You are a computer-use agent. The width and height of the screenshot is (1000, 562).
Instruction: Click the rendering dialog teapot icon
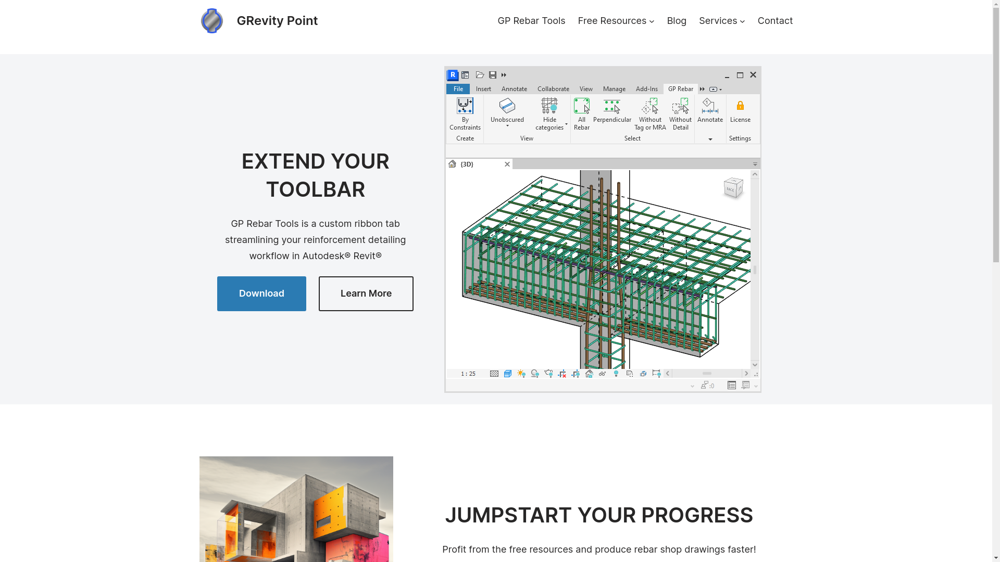(548, 374)
